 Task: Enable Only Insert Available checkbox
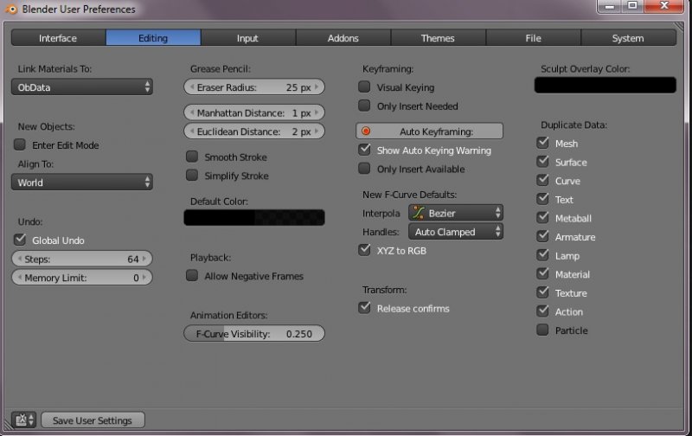(x=364, y=169)
